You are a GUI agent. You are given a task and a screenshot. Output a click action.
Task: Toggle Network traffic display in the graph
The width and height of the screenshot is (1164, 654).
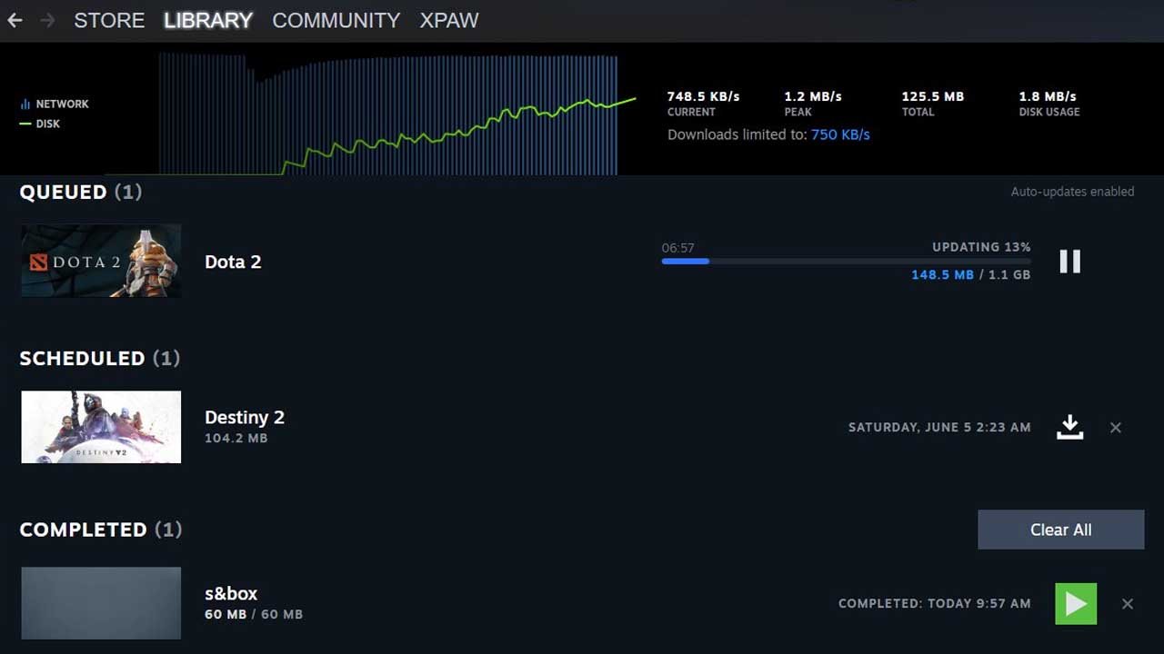click(x=55, y=103)
